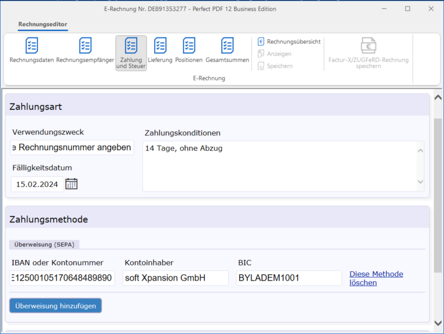Select the Zahlung und Steuer icon

tap(131, 53)
